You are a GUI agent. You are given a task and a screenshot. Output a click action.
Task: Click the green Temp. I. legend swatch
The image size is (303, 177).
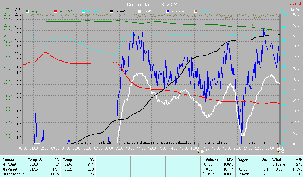pyautogui.click(x=27, y=11)
